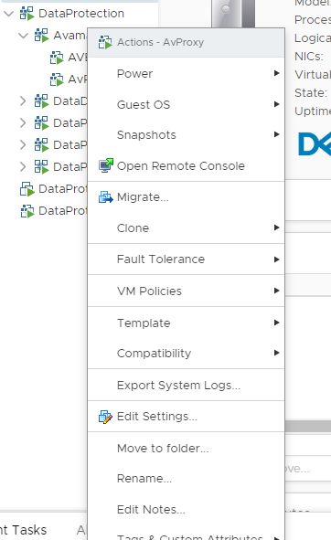
Task: Open the Power submenu
Action: [x=187, y=73]
